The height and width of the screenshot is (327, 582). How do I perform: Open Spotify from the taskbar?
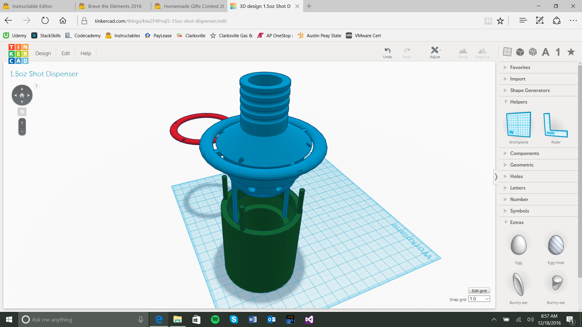(x=215, y=319)
